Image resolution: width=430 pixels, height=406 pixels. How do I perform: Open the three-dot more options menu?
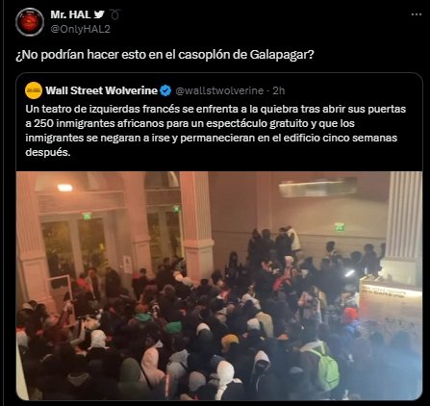[417, 14]
